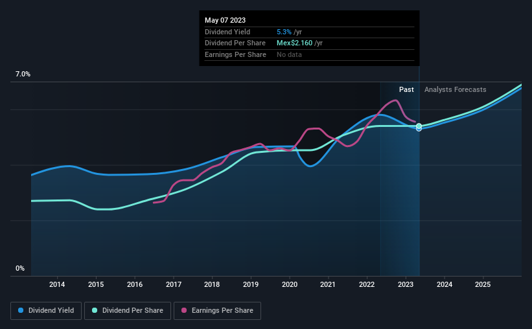Screen dimensions: 532x329
Task: Toggle the Dividend Per Share legend series
Action: point(128,311)
